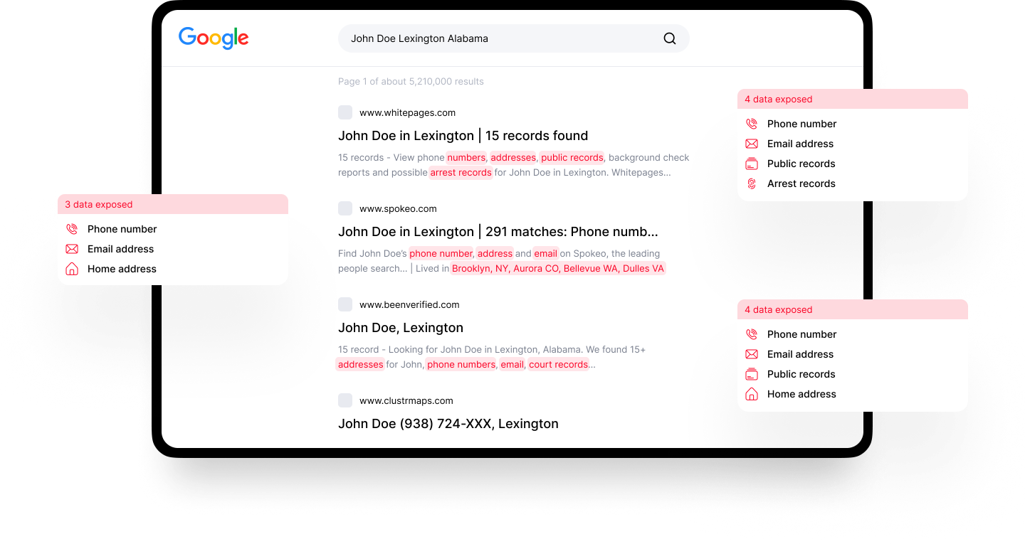The image size is (1025, 544).
Task: Click the www.whitepages.com URL text
Action: click(x=407, y=112)
